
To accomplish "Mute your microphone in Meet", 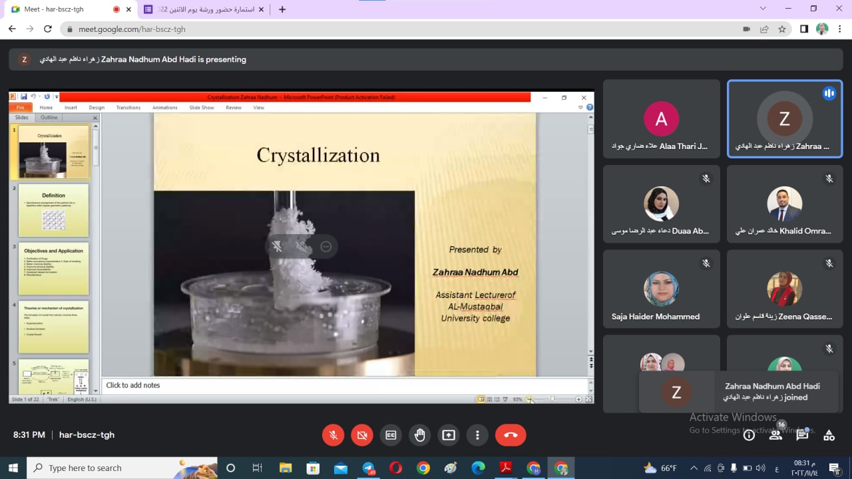I will (x=333, y=435).
